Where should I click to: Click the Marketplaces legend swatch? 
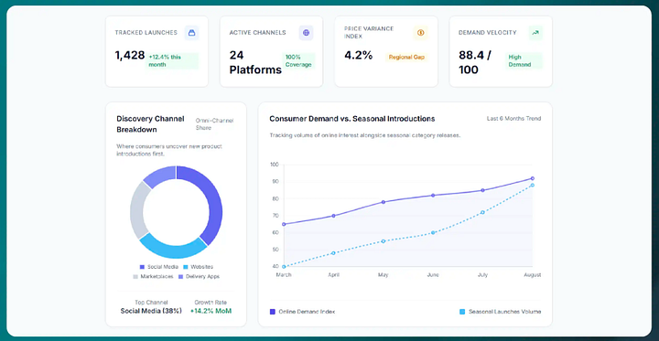135,277
